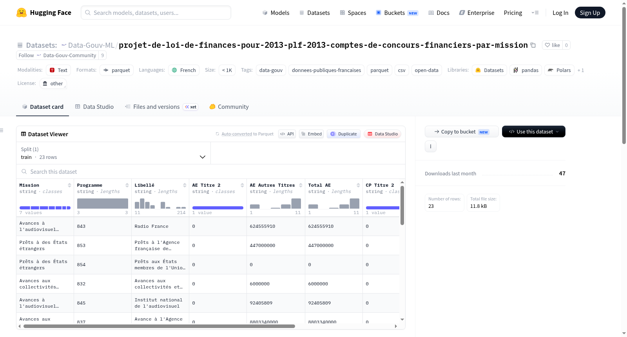Follow the Data-Gouv-Community organization
Viewport: 627px width, 337px height.
point(26,55)
